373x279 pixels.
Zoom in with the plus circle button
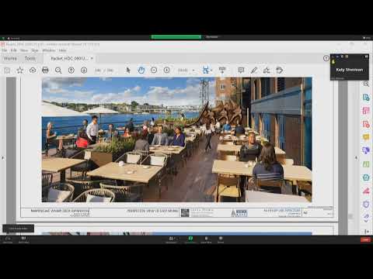[x=167, y=71]
